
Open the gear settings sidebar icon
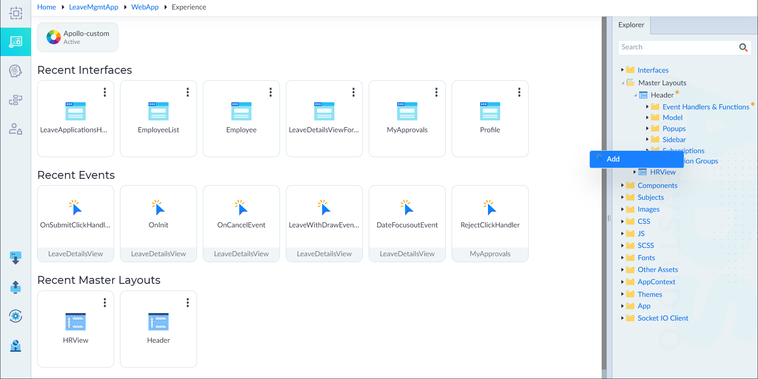[15, 316]
